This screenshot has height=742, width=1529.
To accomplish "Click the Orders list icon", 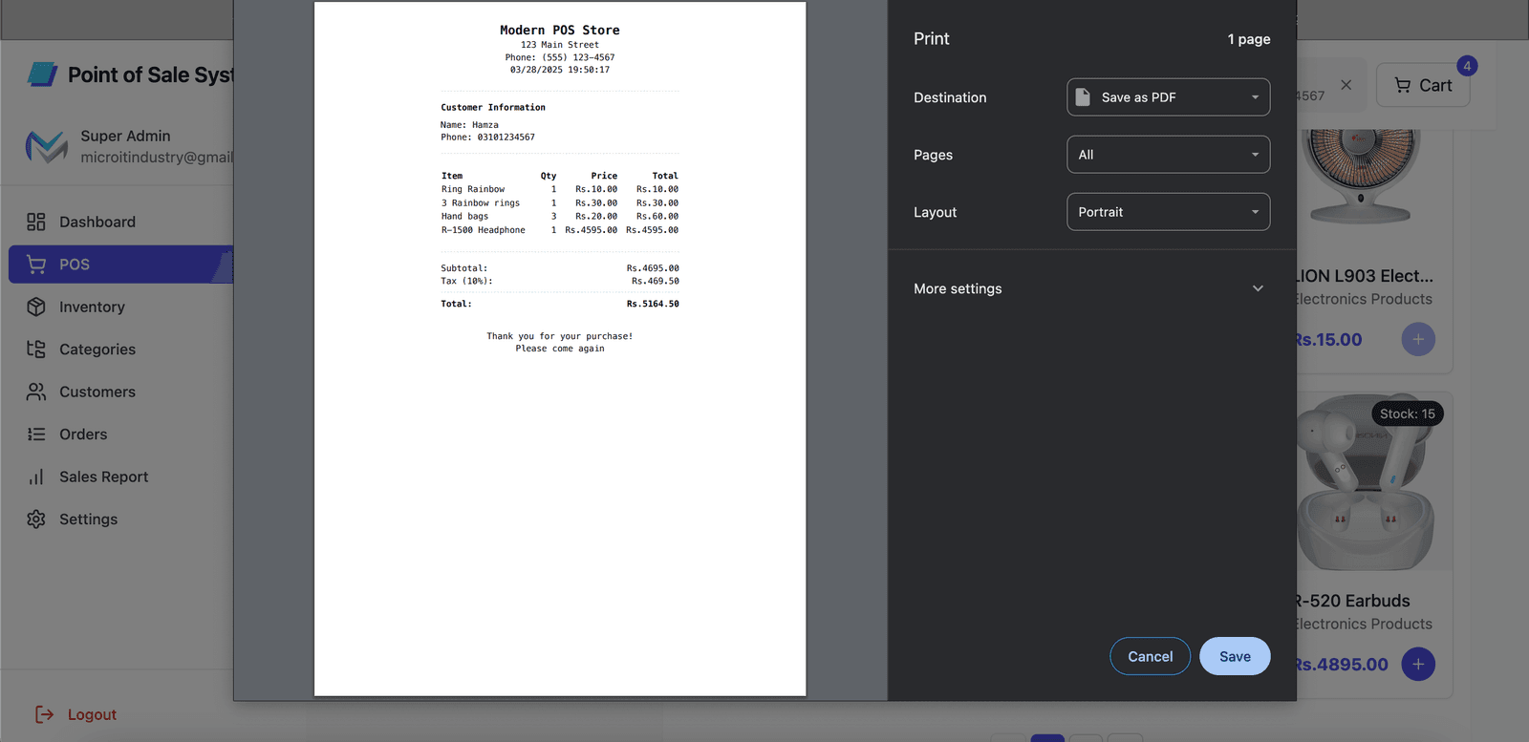I will [36, 435].
